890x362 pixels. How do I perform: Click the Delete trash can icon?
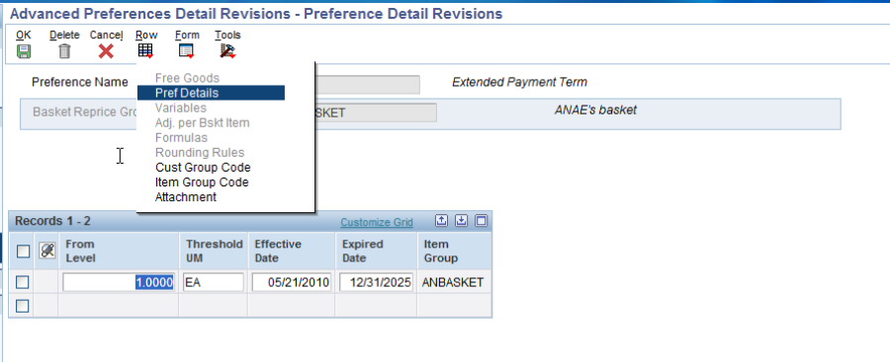click(x=64, y=51)
